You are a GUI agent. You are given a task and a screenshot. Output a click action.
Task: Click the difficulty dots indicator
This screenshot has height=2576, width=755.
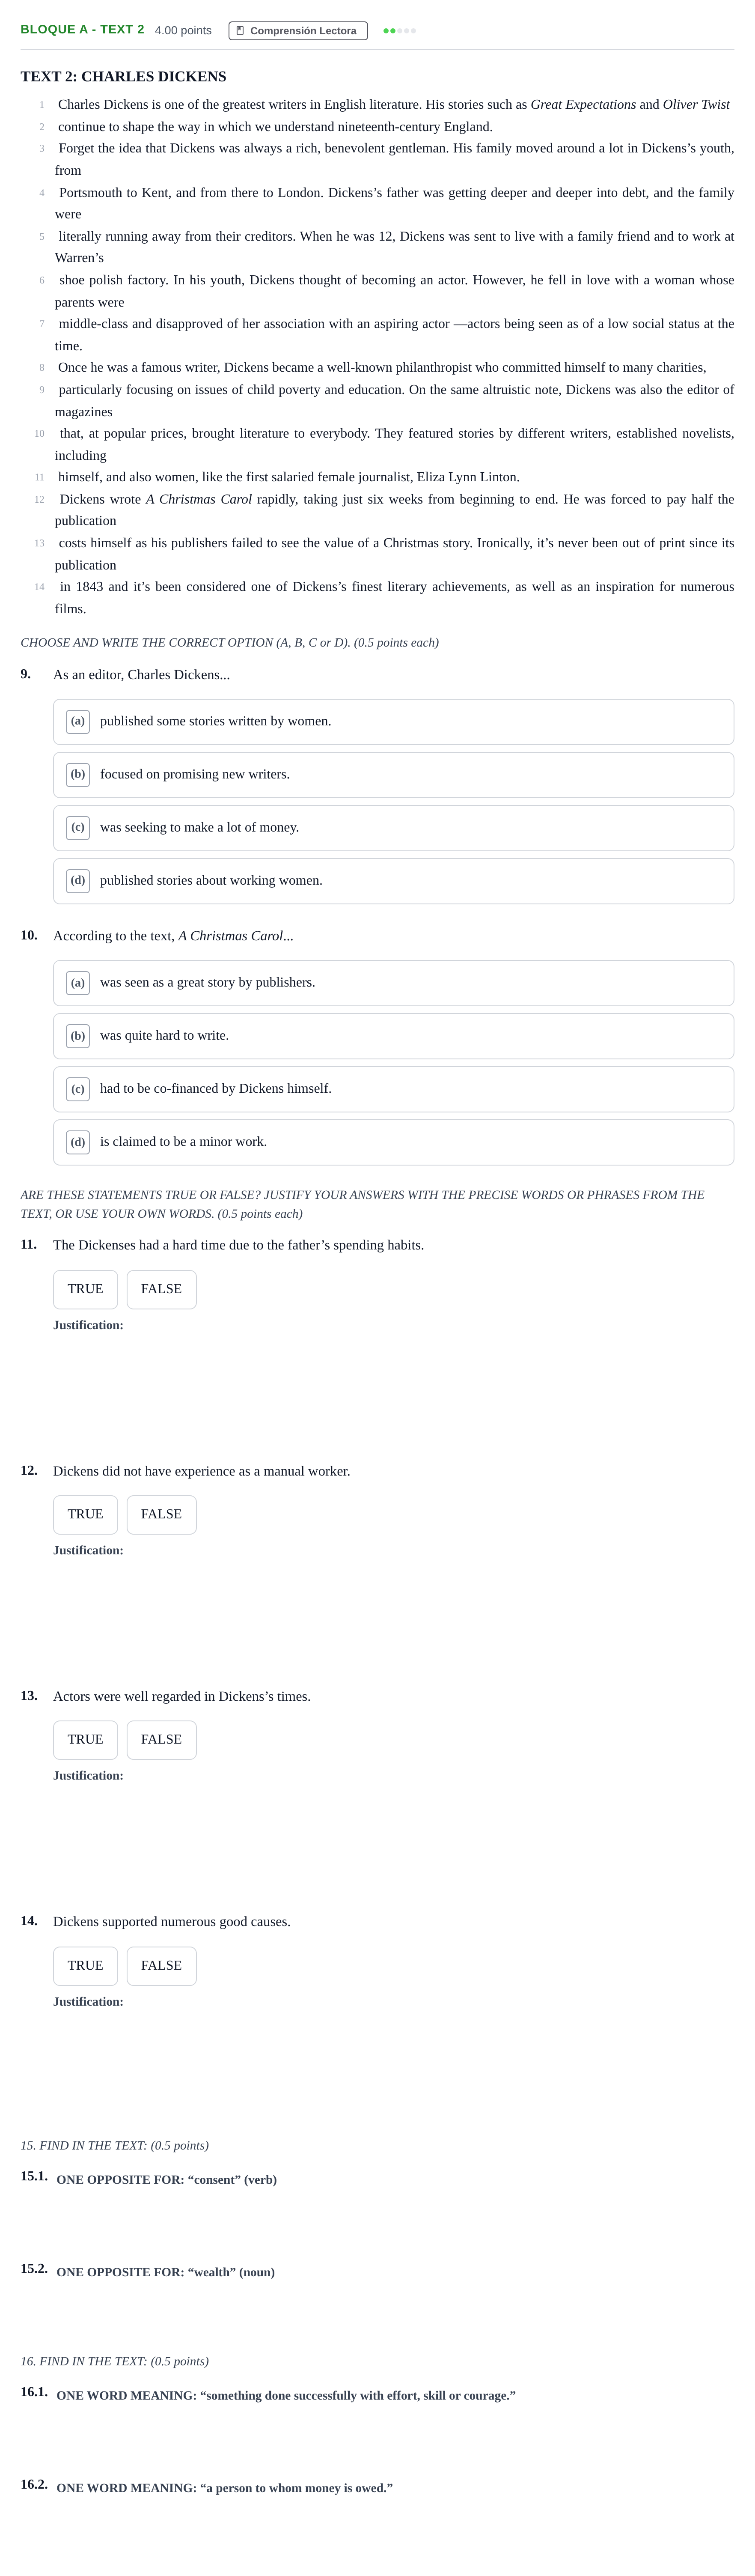[x=399, y=31]
